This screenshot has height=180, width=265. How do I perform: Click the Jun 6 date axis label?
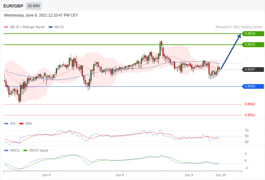46,175
